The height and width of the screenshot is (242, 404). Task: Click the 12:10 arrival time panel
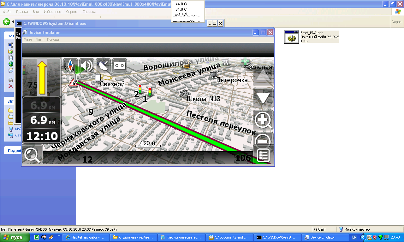pyautogui.click(x=42, y=136)
